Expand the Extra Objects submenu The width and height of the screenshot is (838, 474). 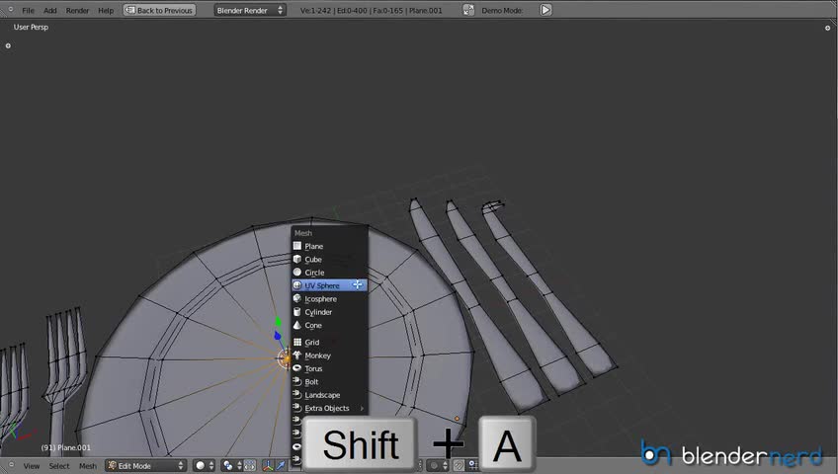click(329, 408)
